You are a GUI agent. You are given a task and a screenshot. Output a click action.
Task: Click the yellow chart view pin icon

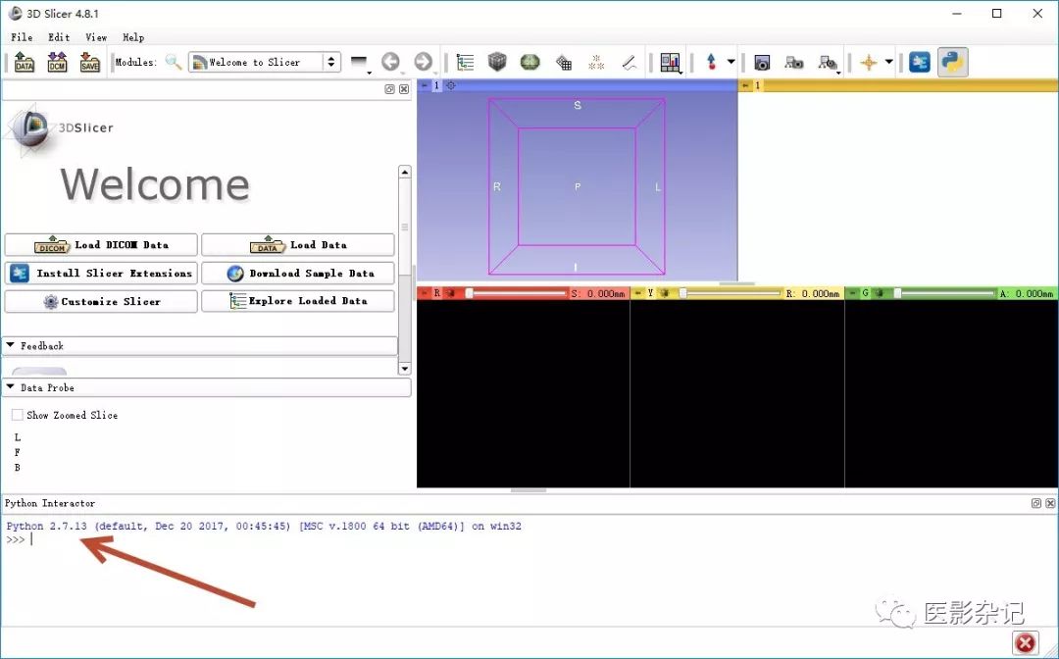point(745,85)
